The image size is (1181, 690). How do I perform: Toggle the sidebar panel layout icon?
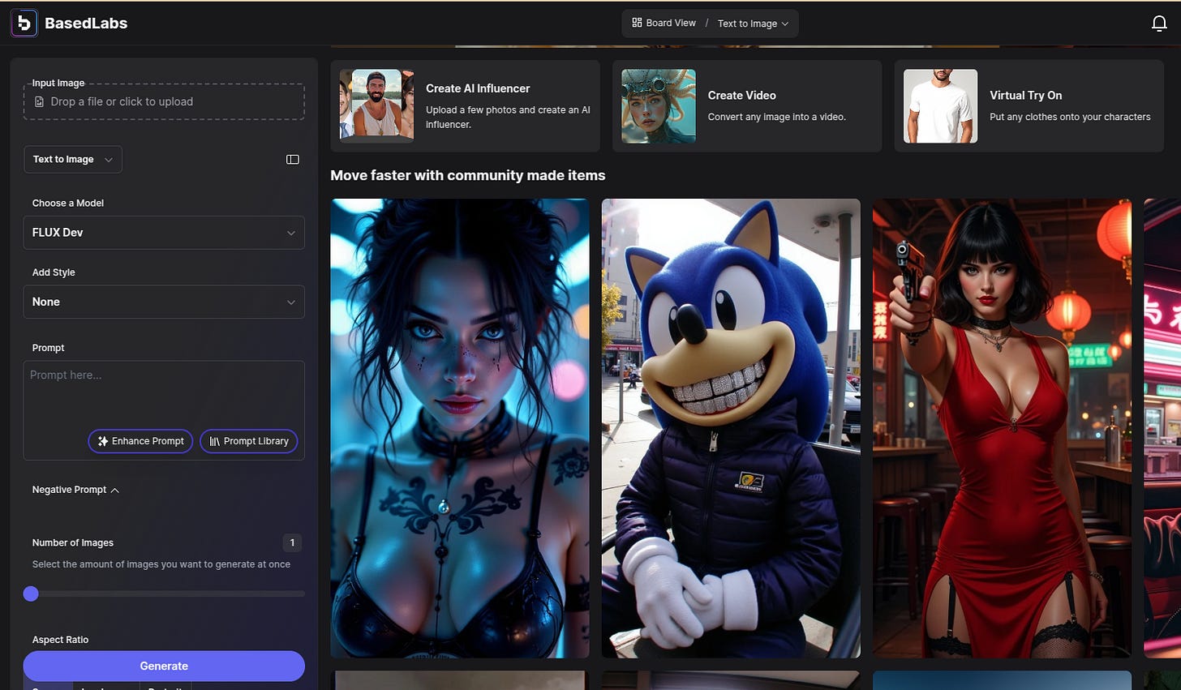pyautogui.click(x=293, y=160)
